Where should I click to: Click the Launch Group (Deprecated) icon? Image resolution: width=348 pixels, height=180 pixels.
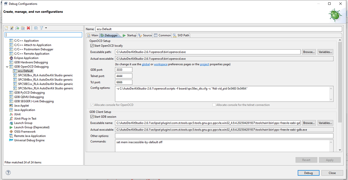[11, 127]
